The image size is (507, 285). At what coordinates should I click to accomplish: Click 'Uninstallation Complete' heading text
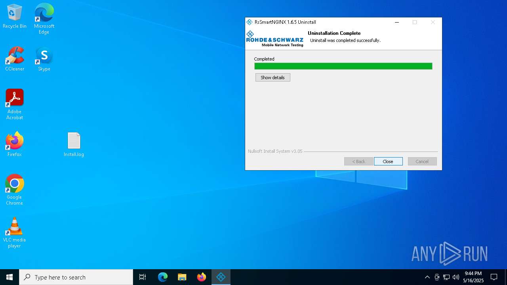pos(334,33)
